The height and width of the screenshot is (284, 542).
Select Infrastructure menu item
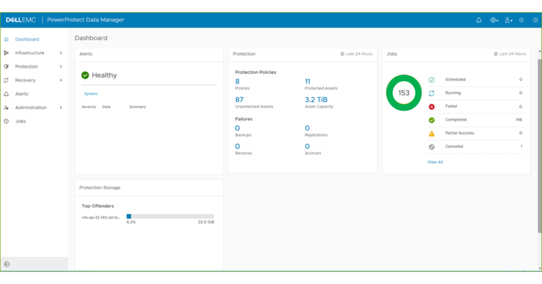point(30,53)
